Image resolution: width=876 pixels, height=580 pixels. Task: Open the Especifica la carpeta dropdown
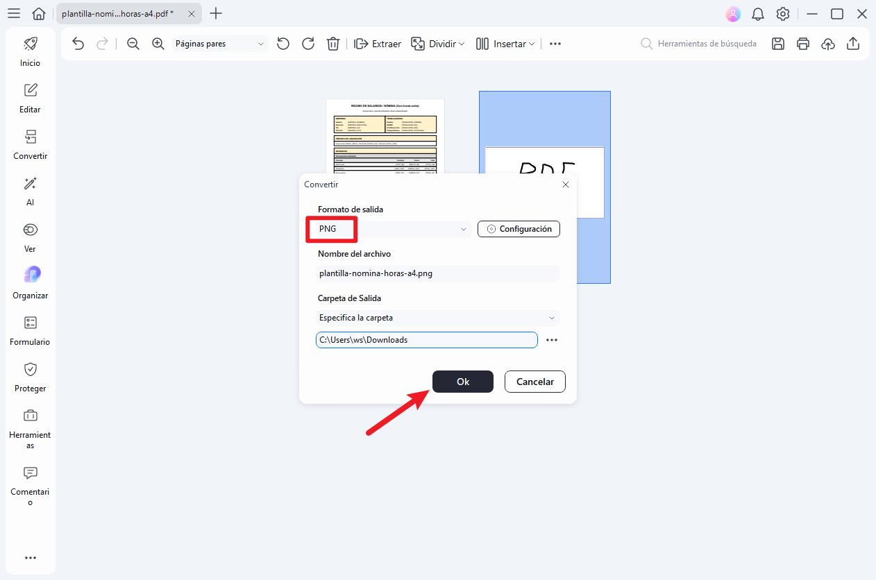pyautogui.click(x=437, y=318)
